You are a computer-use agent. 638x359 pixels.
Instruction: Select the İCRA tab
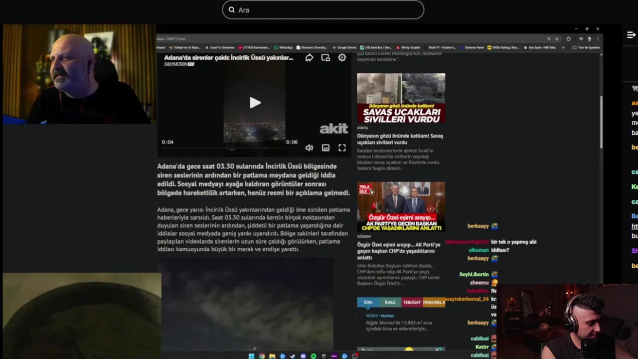368,302
